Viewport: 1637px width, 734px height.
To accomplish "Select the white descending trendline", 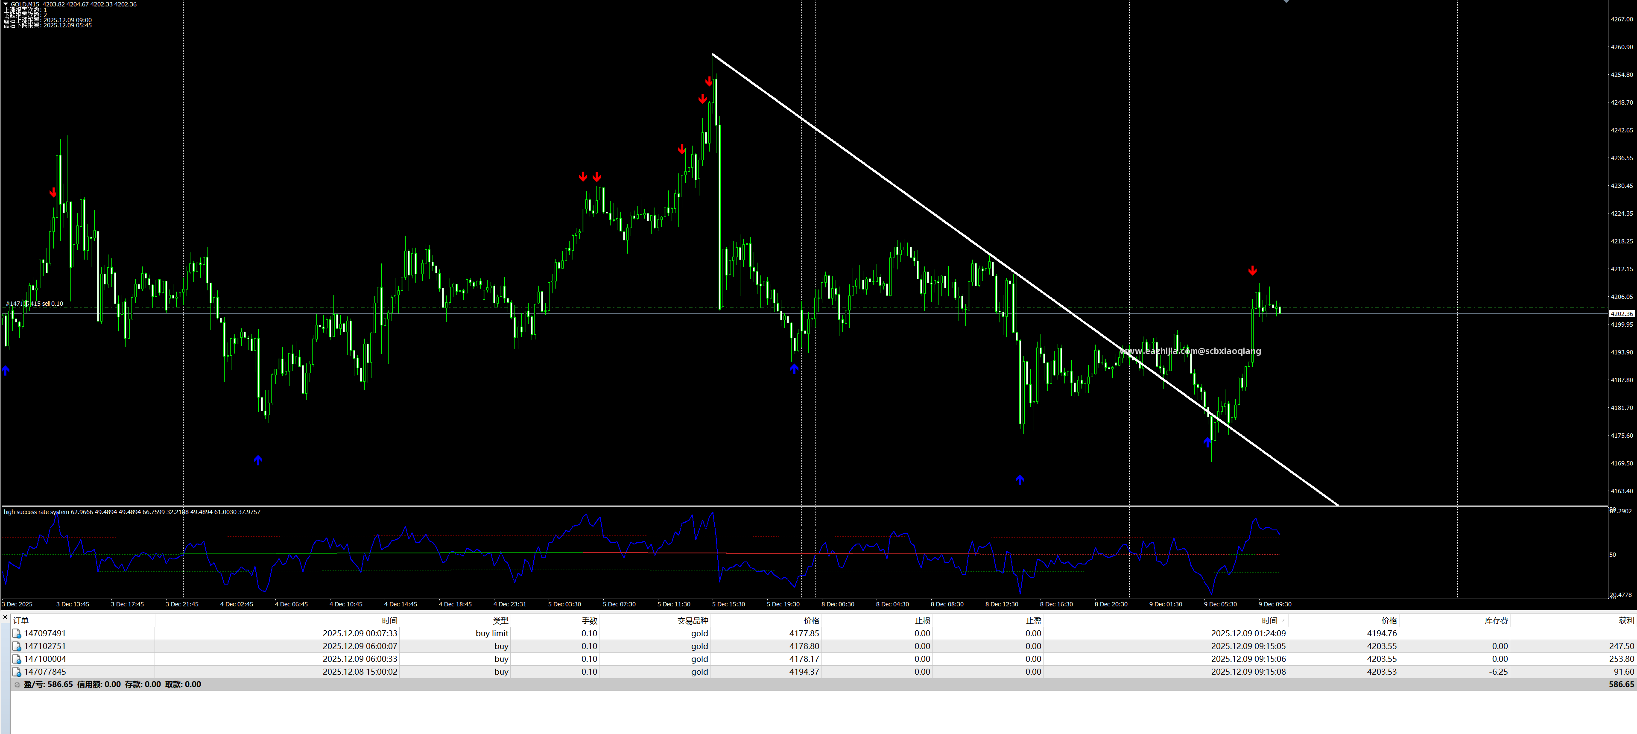I will pos(1026,280).
